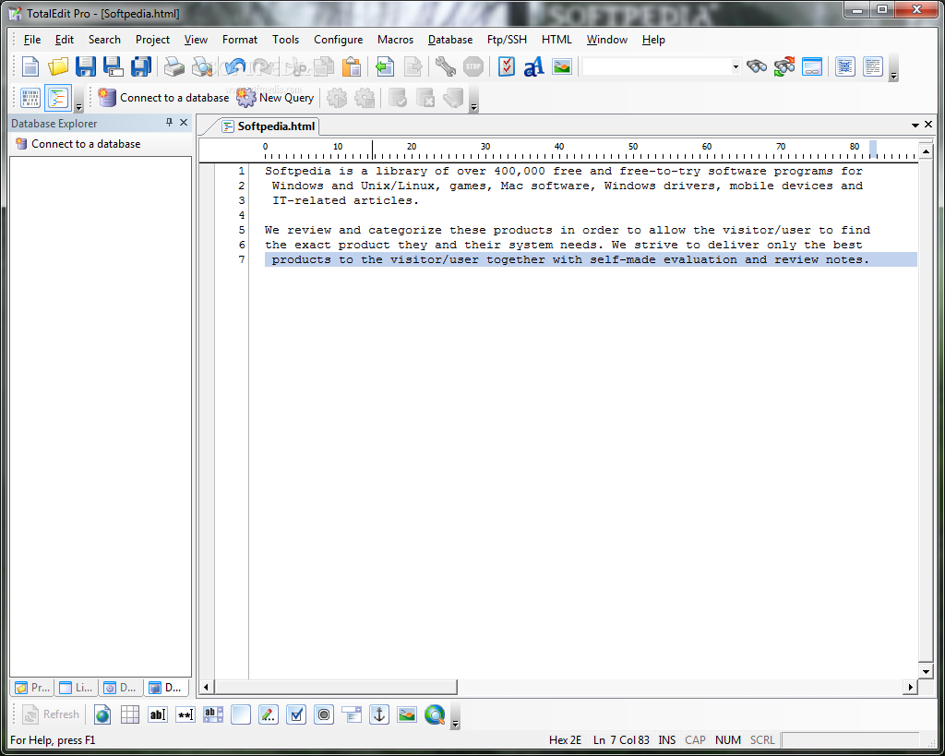Click the Save All stacked floppies icon
Viewport: 945px width, 756px height.
click(x=141, y=66)
